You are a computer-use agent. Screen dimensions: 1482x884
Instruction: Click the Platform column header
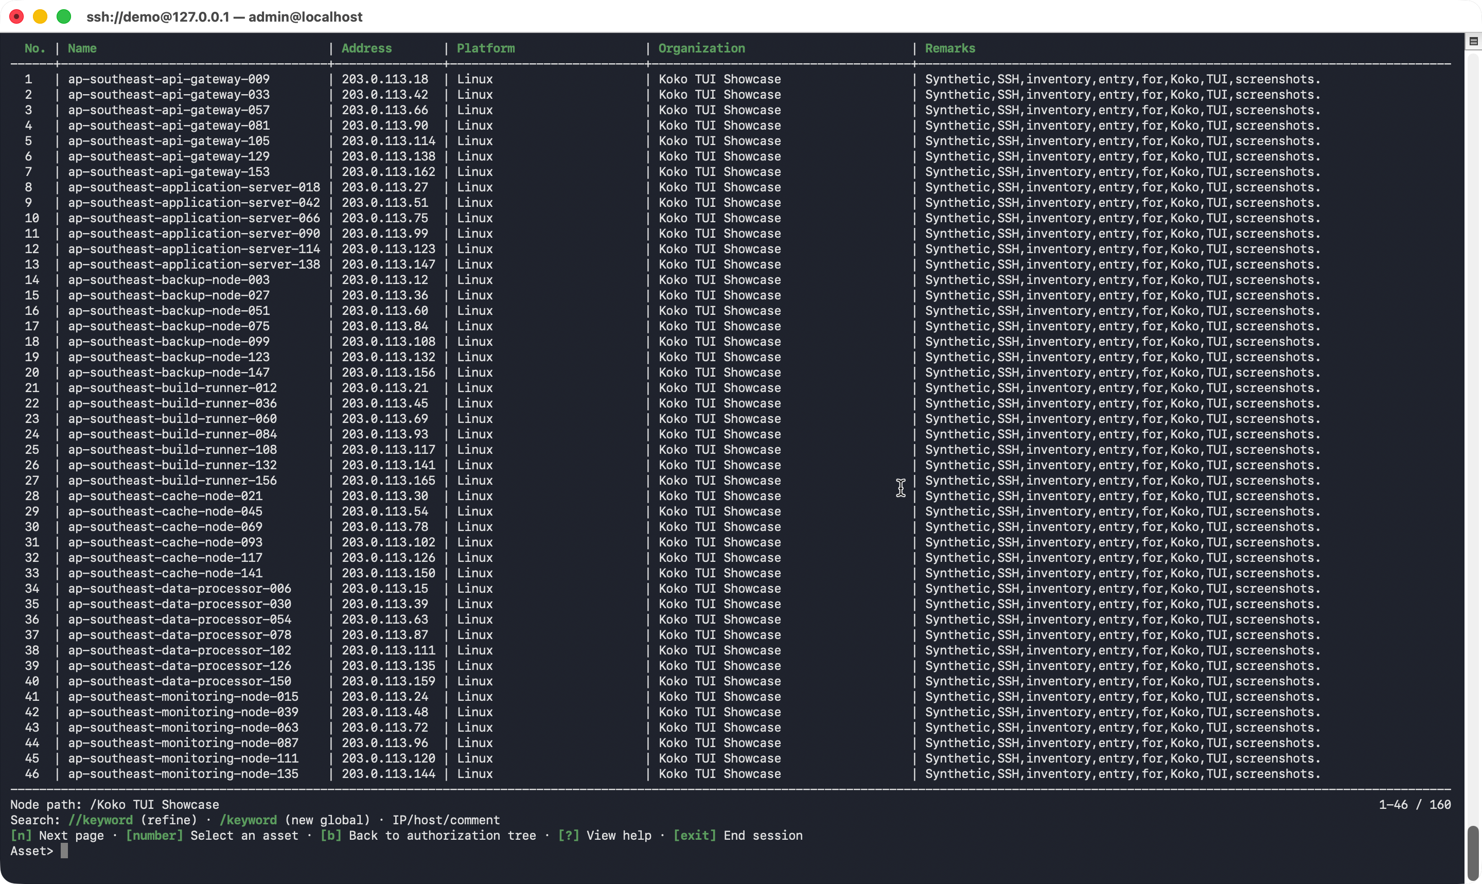[x=486, y=48]
